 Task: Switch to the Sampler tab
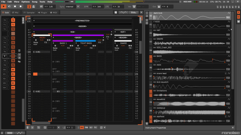coord(29,13)
